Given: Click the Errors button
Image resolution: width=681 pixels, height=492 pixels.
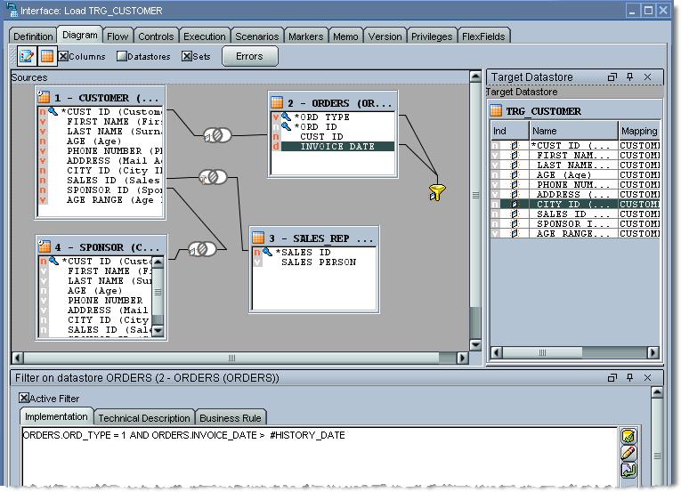Looking at the screenshot, I should pyautogui.click(x=250, y=56).
